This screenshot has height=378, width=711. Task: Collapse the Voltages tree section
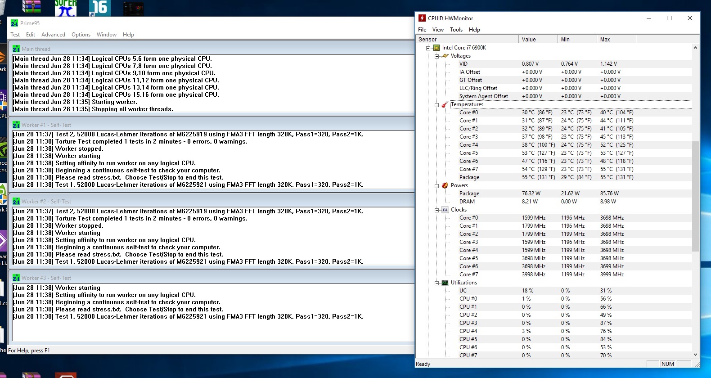pyautogui.click(x=436, y=56)
